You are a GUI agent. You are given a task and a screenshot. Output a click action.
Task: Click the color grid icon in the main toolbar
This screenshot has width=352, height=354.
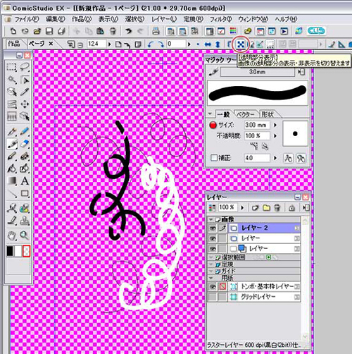tap(233, 31)
